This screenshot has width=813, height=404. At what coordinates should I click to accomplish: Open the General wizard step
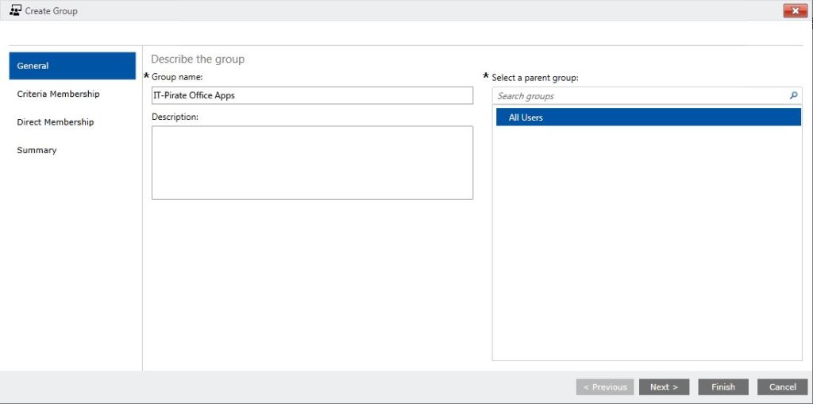point(72,66)
